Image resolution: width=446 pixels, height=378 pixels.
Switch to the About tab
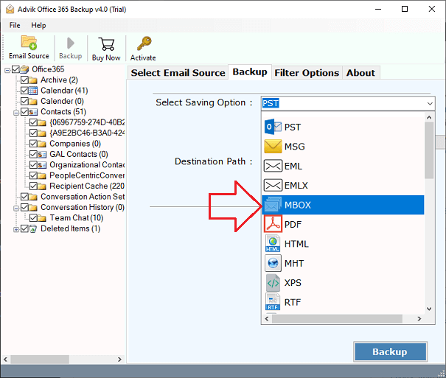tap(360, 73)
